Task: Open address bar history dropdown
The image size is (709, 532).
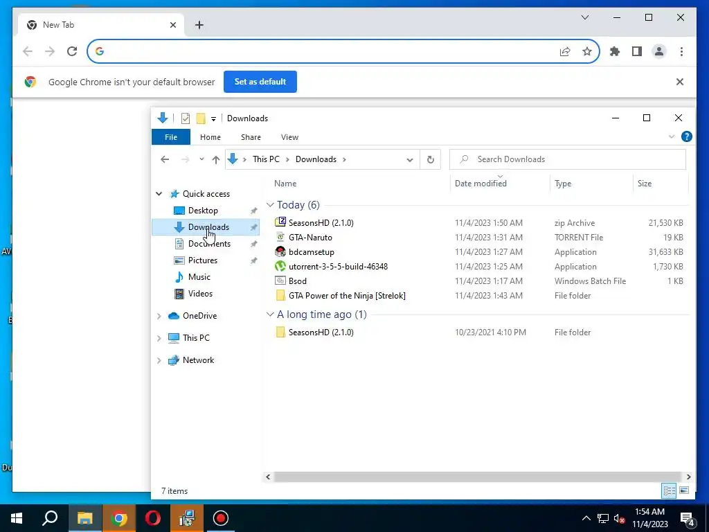Action: point(410,160)
